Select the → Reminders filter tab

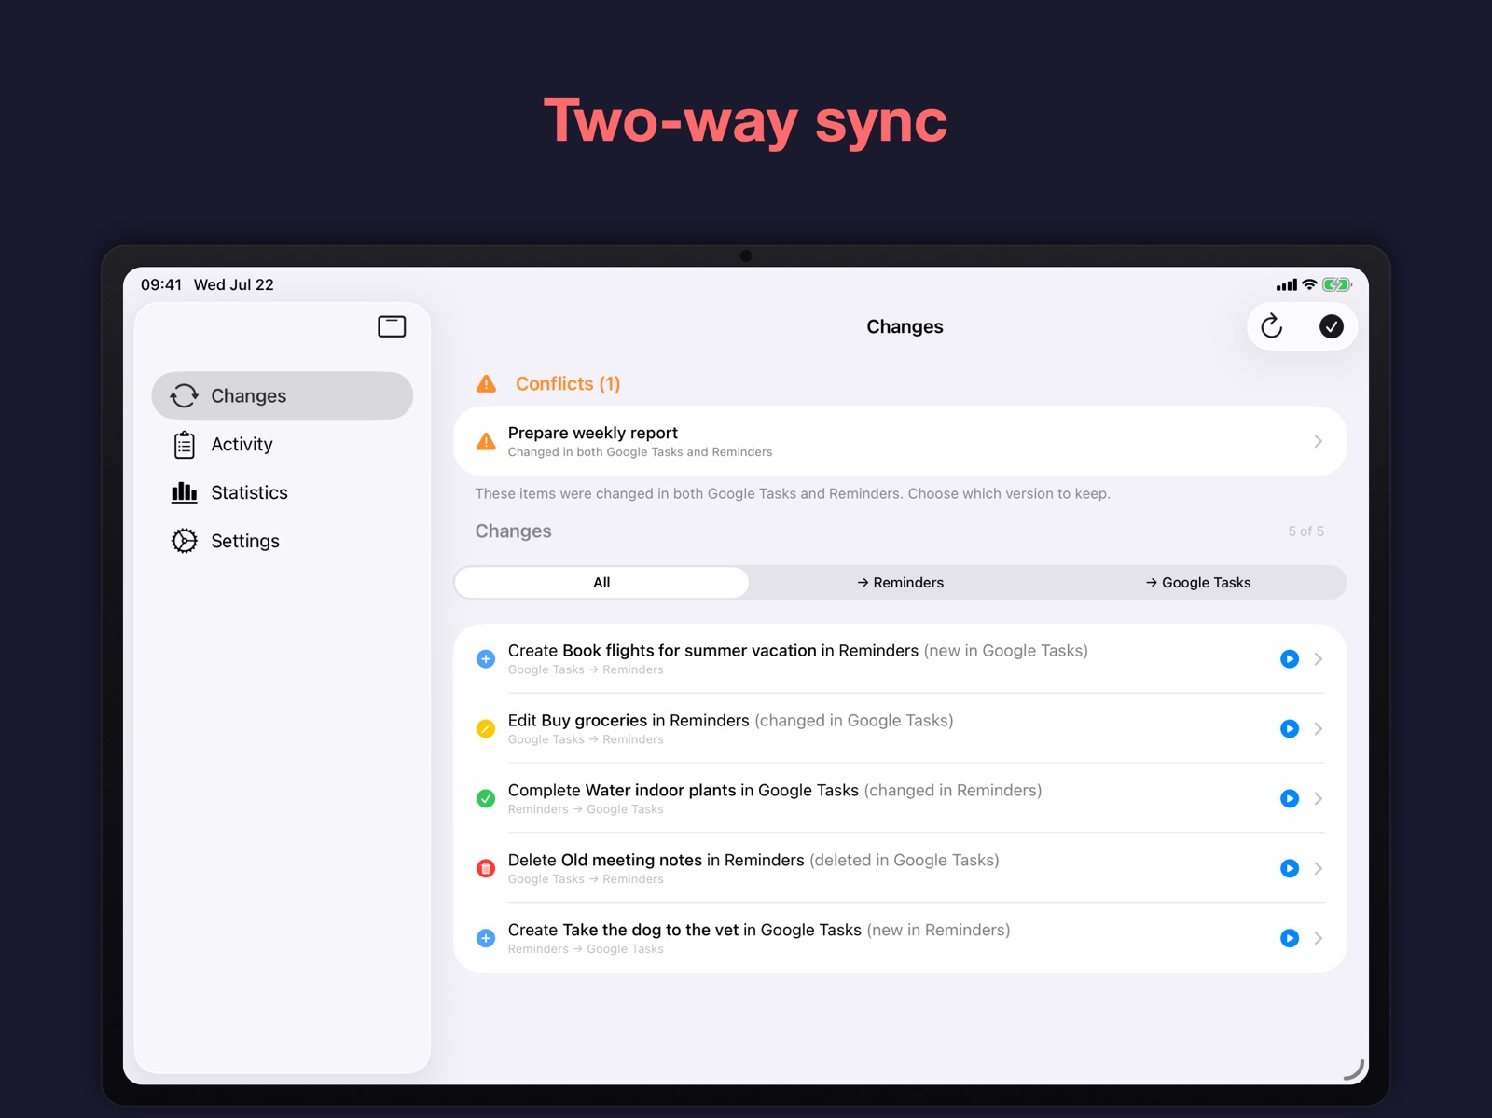coord(900,583)
